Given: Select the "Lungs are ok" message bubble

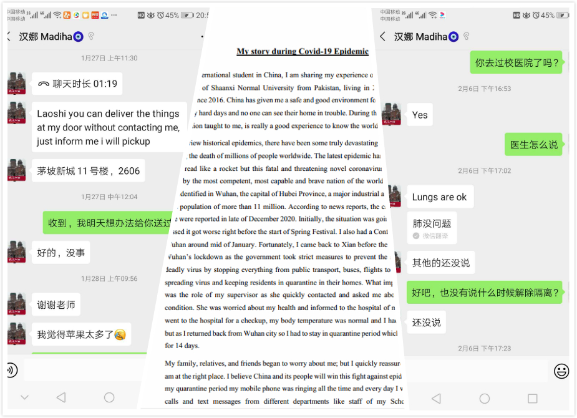Looking at the screenshot, I should pos(439,197).
